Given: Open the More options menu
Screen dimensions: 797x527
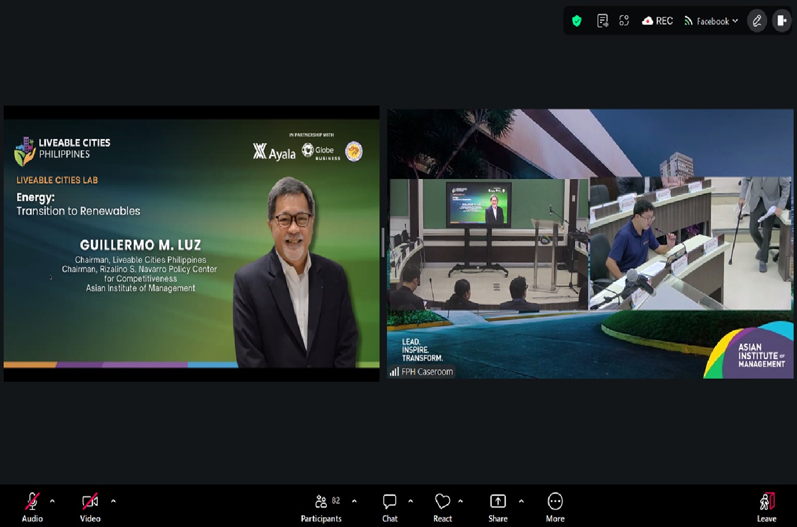Looking at the screenshot, I should 555,507.
